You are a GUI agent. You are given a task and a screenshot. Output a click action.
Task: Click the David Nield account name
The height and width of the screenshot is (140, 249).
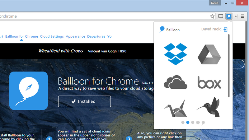pyautogui.click(x=211, y=29)
